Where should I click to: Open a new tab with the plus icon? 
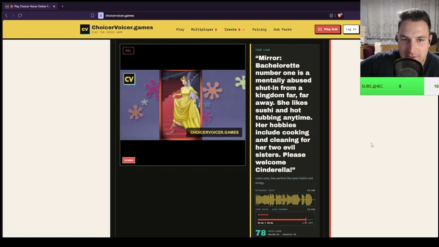pos(62,6)
